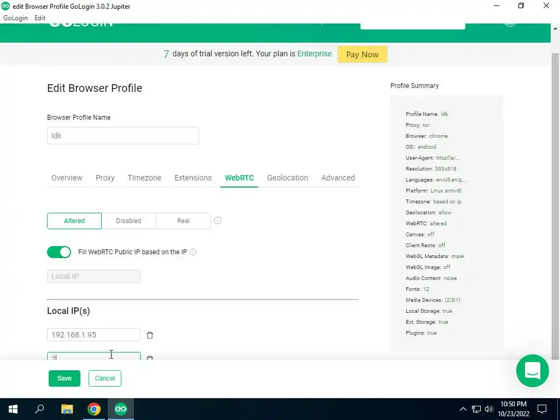This screenshot has width=560, height=420.
Task: Click the 'Canvas: off' summary line
Action: [x=420, y=234]
